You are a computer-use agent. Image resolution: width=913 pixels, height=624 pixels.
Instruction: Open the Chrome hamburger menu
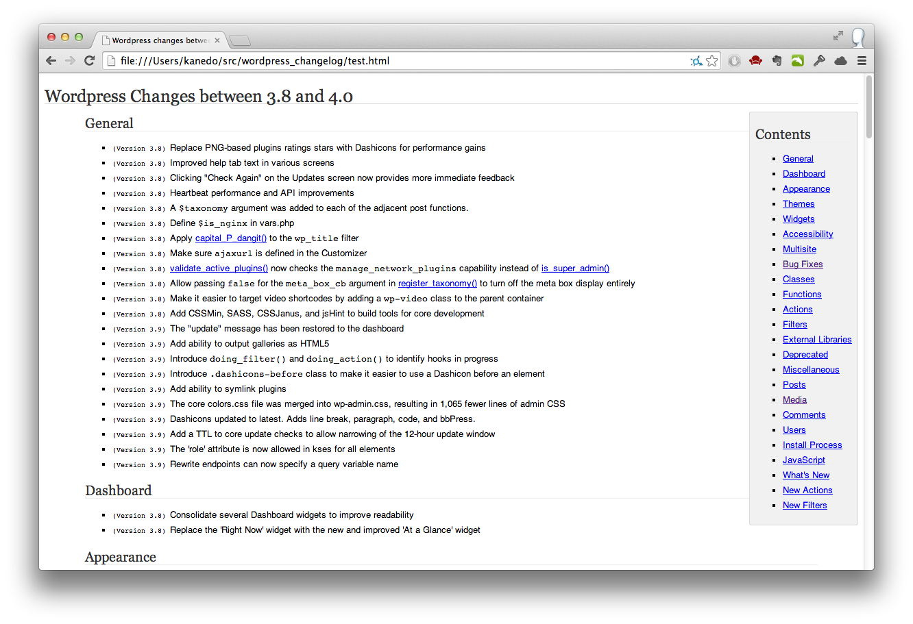tap(862, 60)
